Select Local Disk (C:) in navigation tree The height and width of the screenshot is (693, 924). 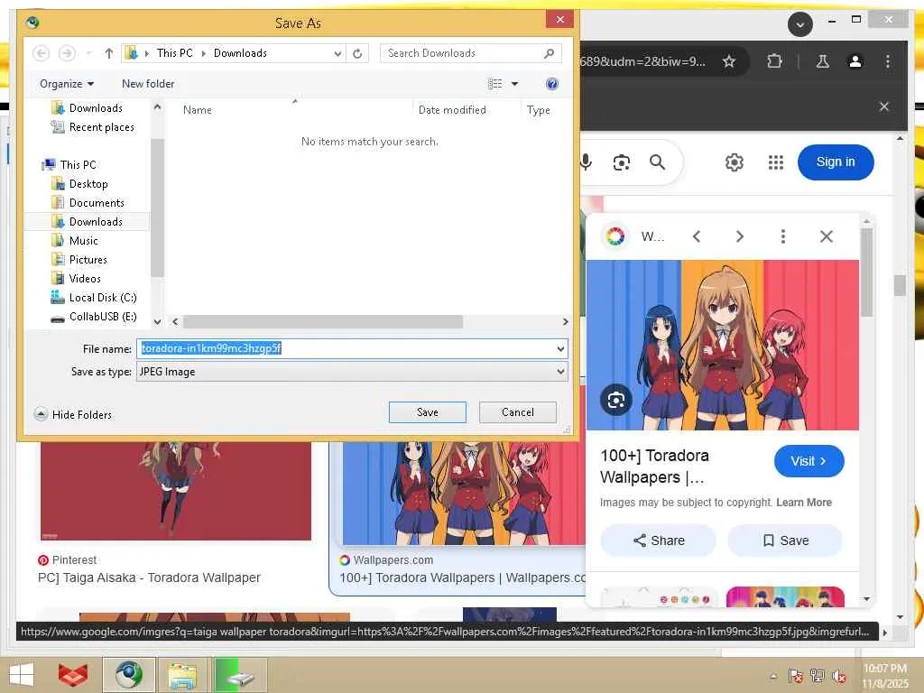(94, 298)
